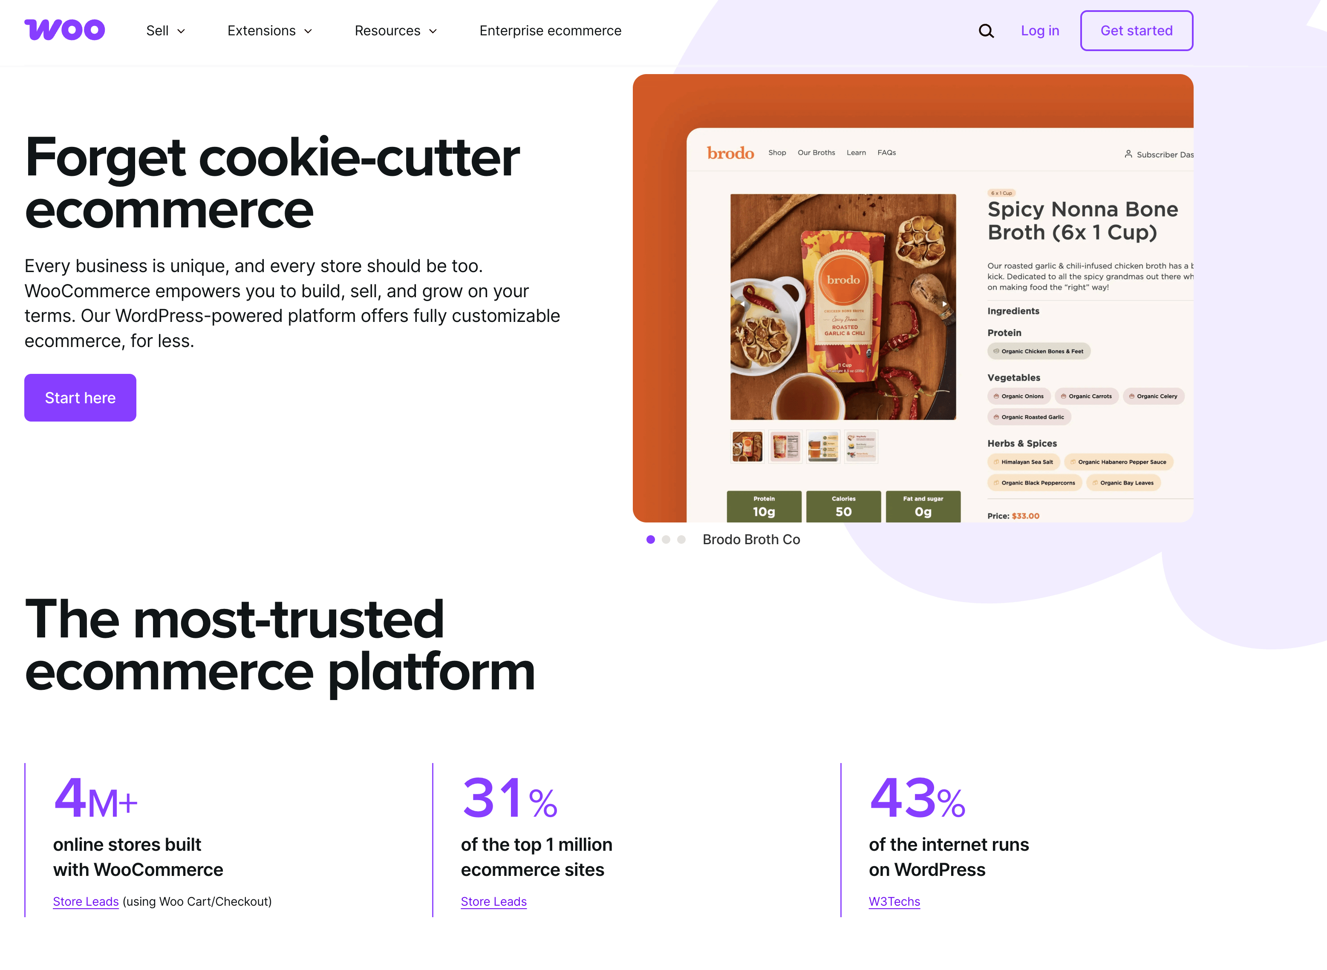Viewport: 1327px width, 970px height.
Task: Expand the Resources dropdown menu
Action: click(396, 31)
